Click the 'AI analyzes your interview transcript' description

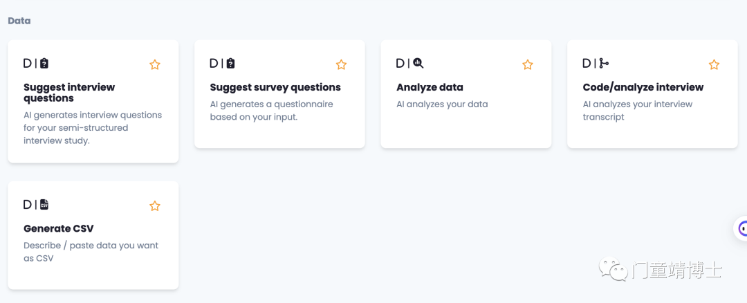click(x=638, y=111)
